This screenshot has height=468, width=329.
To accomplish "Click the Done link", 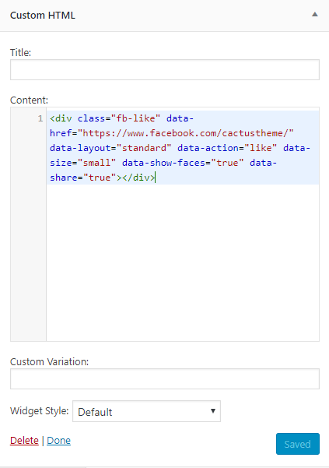I will click(58, 441).
